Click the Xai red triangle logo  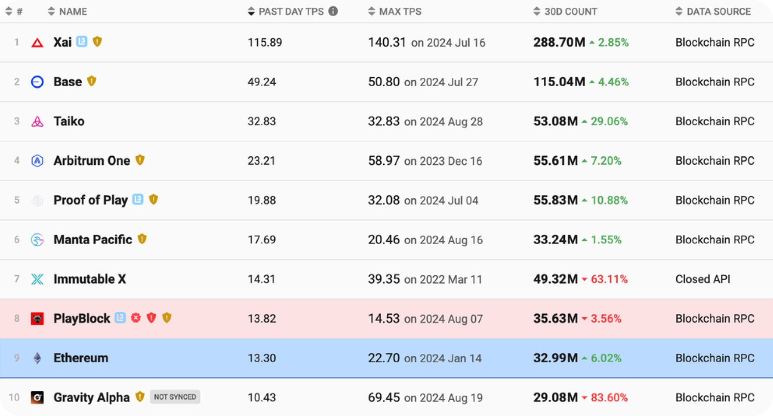pos(37,43)
